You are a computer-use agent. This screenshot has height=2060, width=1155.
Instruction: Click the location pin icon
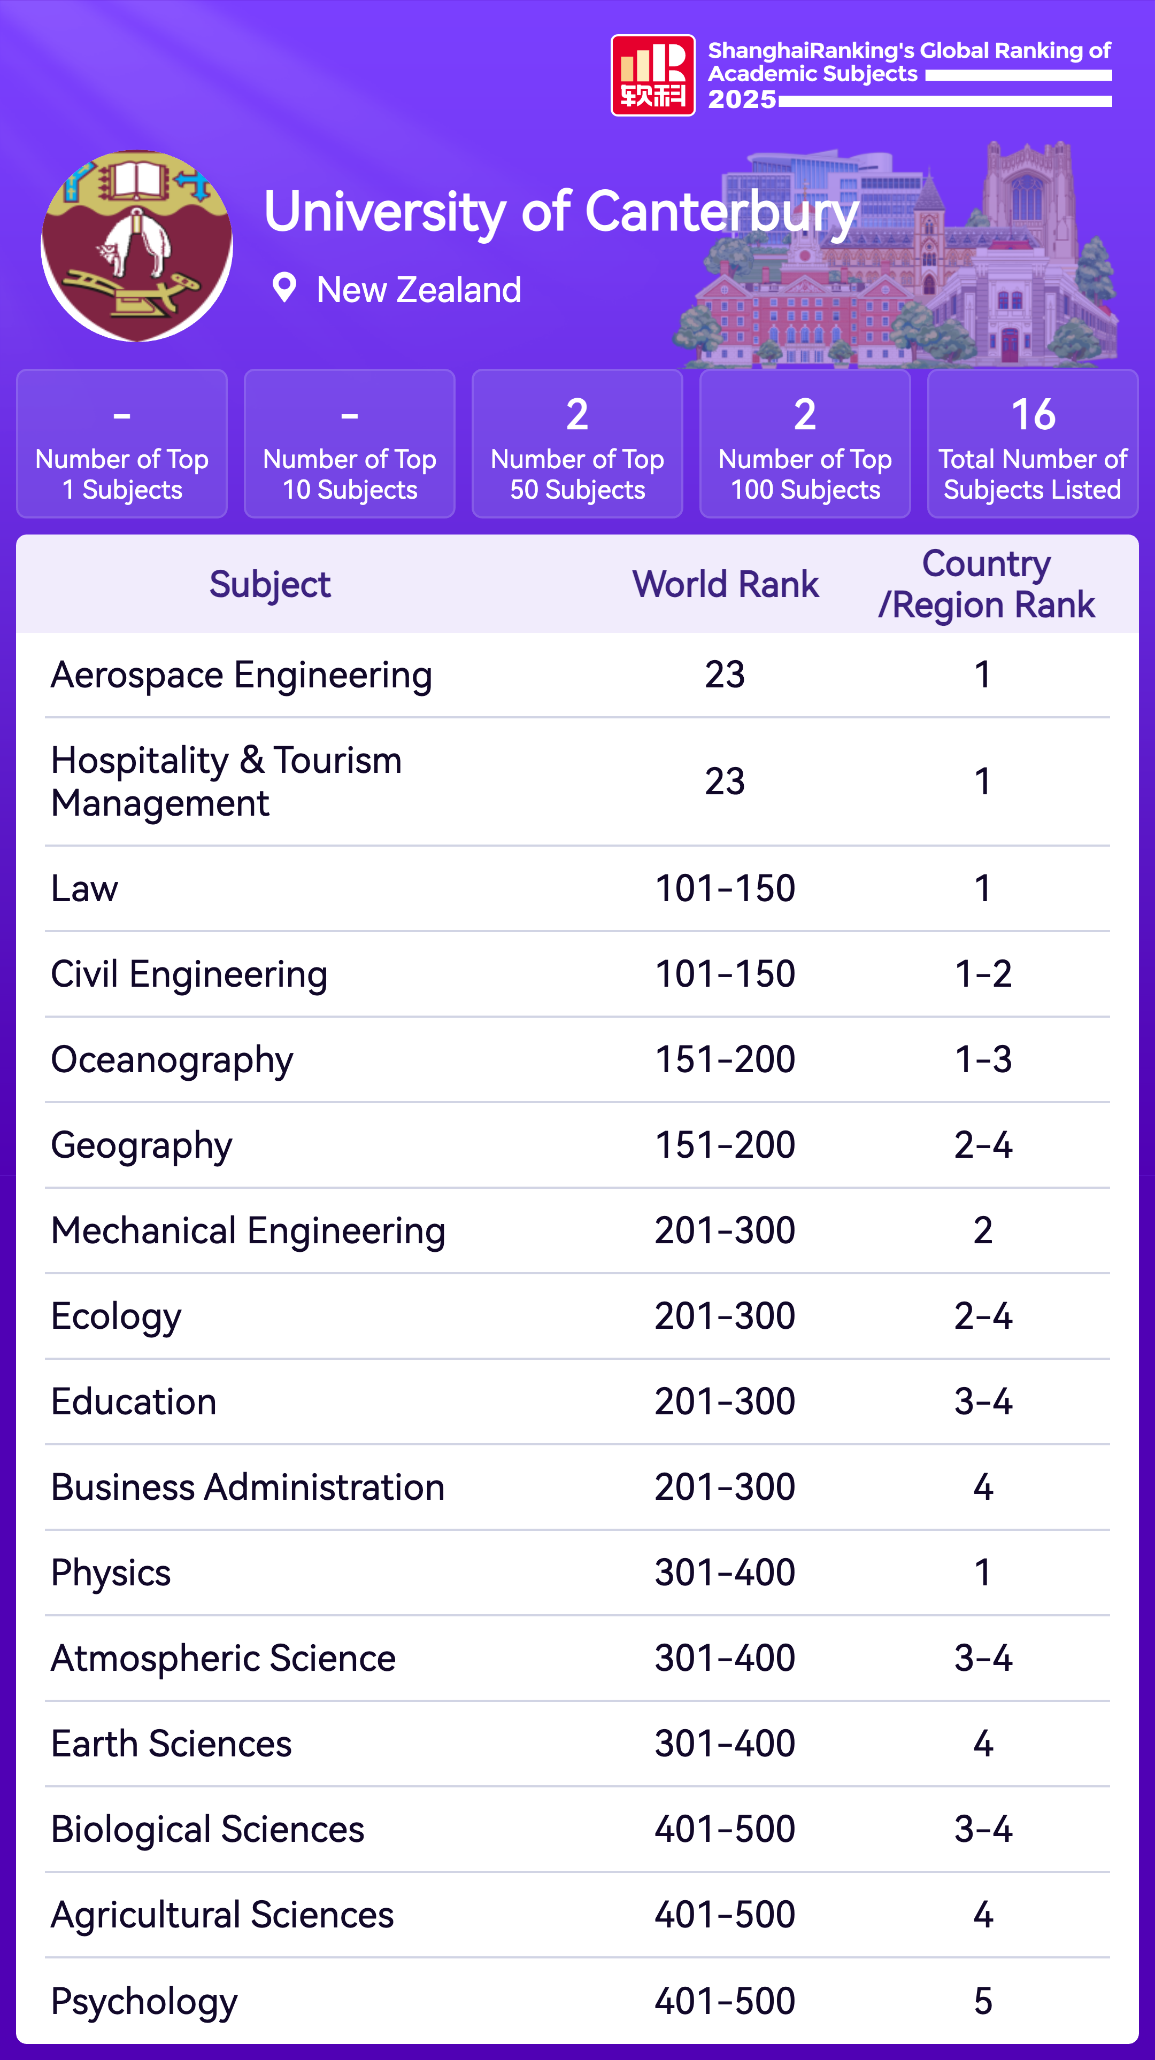[x=284, y=288]
